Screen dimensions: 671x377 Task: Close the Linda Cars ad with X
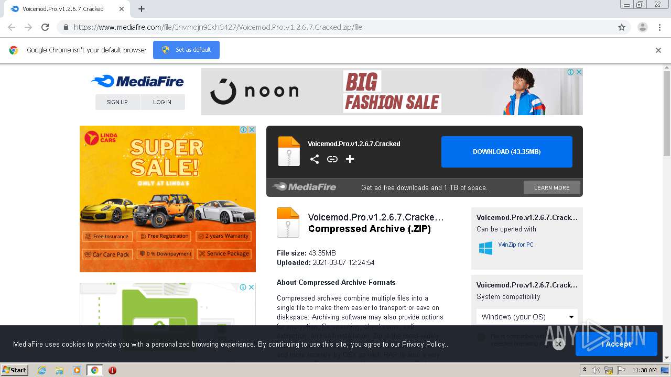(x=252, y=129)
